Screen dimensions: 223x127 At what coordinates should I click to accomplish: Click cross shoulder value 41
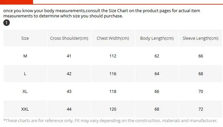click(69, 56)
